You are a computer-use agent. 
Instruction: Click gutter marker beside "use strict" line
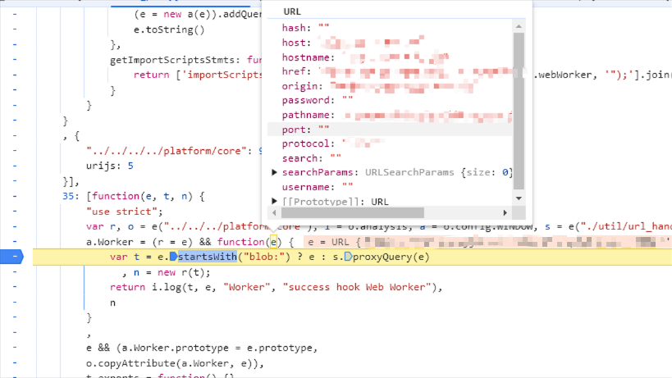point(16,212)
